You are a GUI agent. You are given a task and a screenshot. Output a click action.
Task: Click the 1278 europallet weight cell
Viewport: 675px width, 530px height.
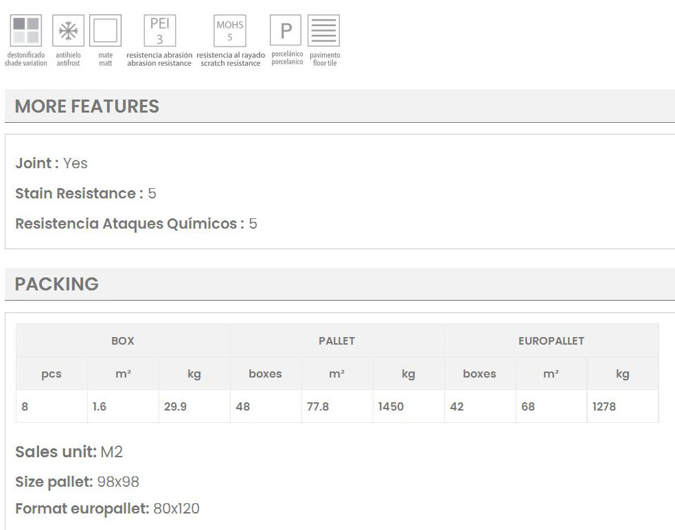(604, 406)
